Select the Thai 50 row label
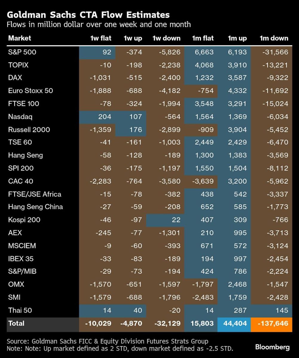The height and width of the screenshot is (358, 299). click(x=20, y=310)
